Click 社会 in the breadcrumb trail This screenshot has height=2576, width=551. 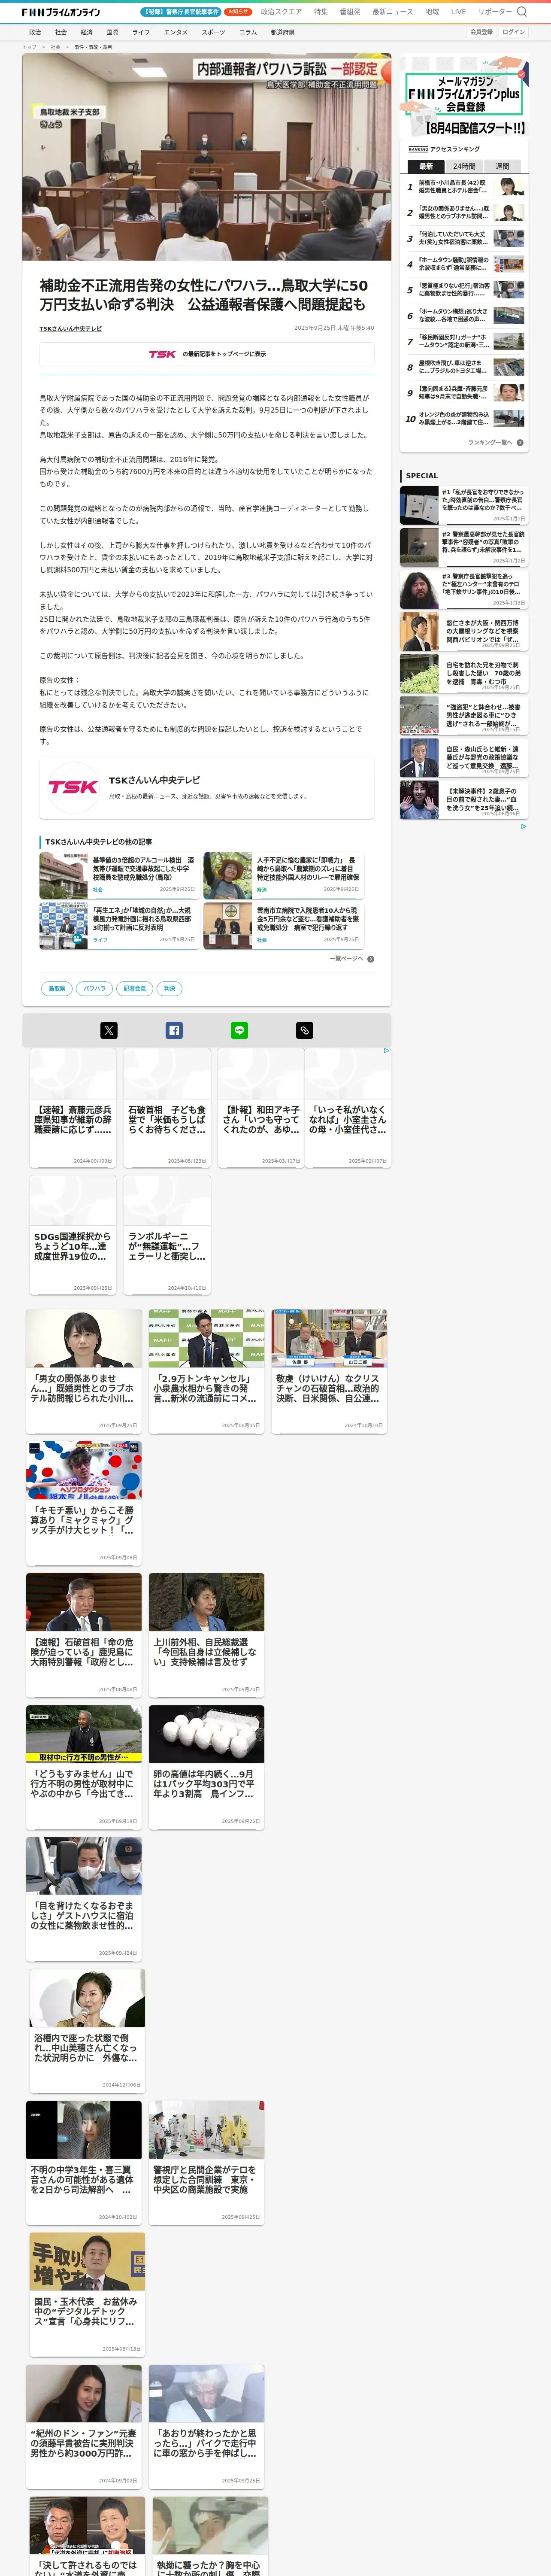pos(55,47)
